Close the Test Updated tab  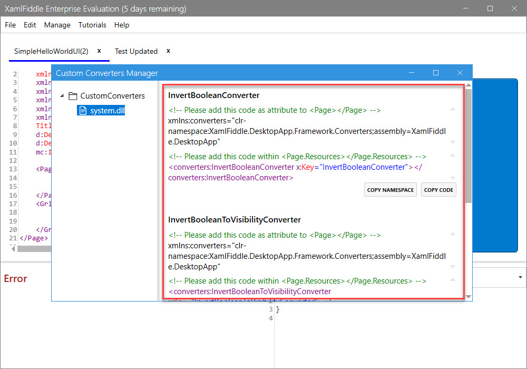tap(169, 51)
